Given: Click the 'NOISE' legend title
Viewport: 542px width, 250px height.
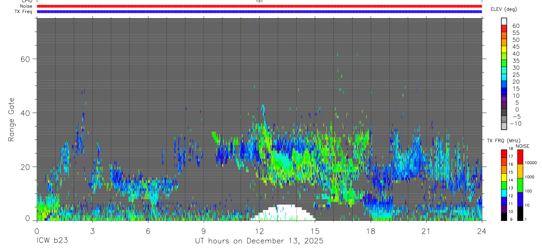Looking at the screenshot, I should click(x=522, y=146).
